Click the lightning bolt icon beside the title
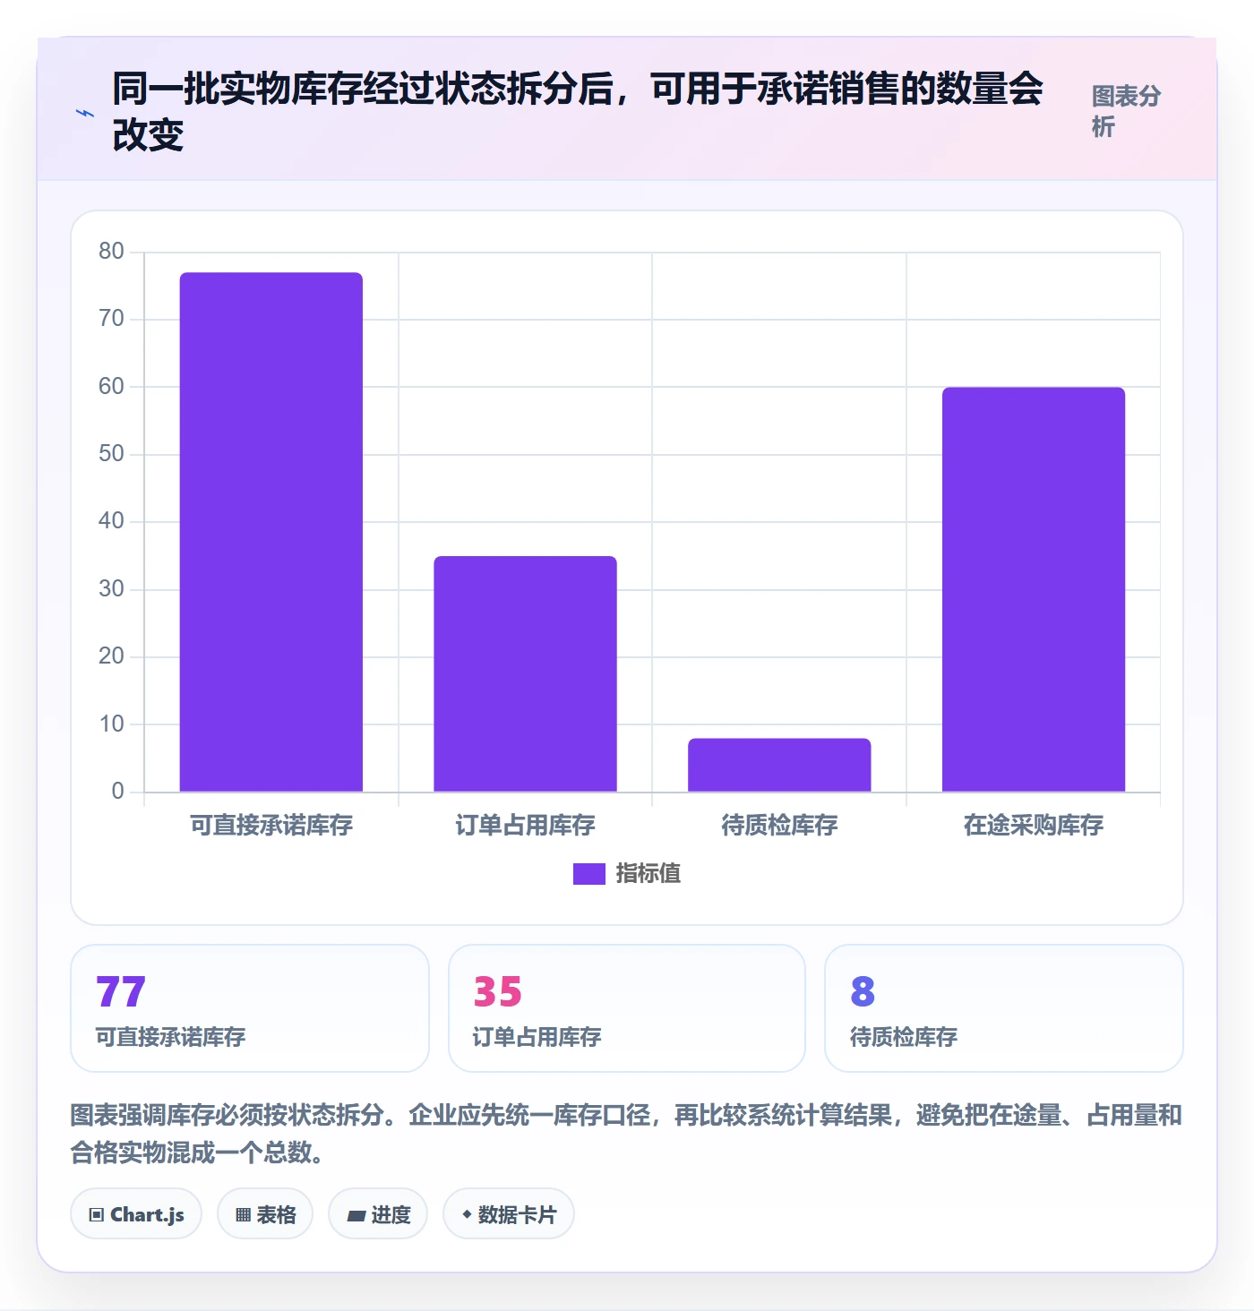This screenshot has height=1311, width=1254. 85,114
